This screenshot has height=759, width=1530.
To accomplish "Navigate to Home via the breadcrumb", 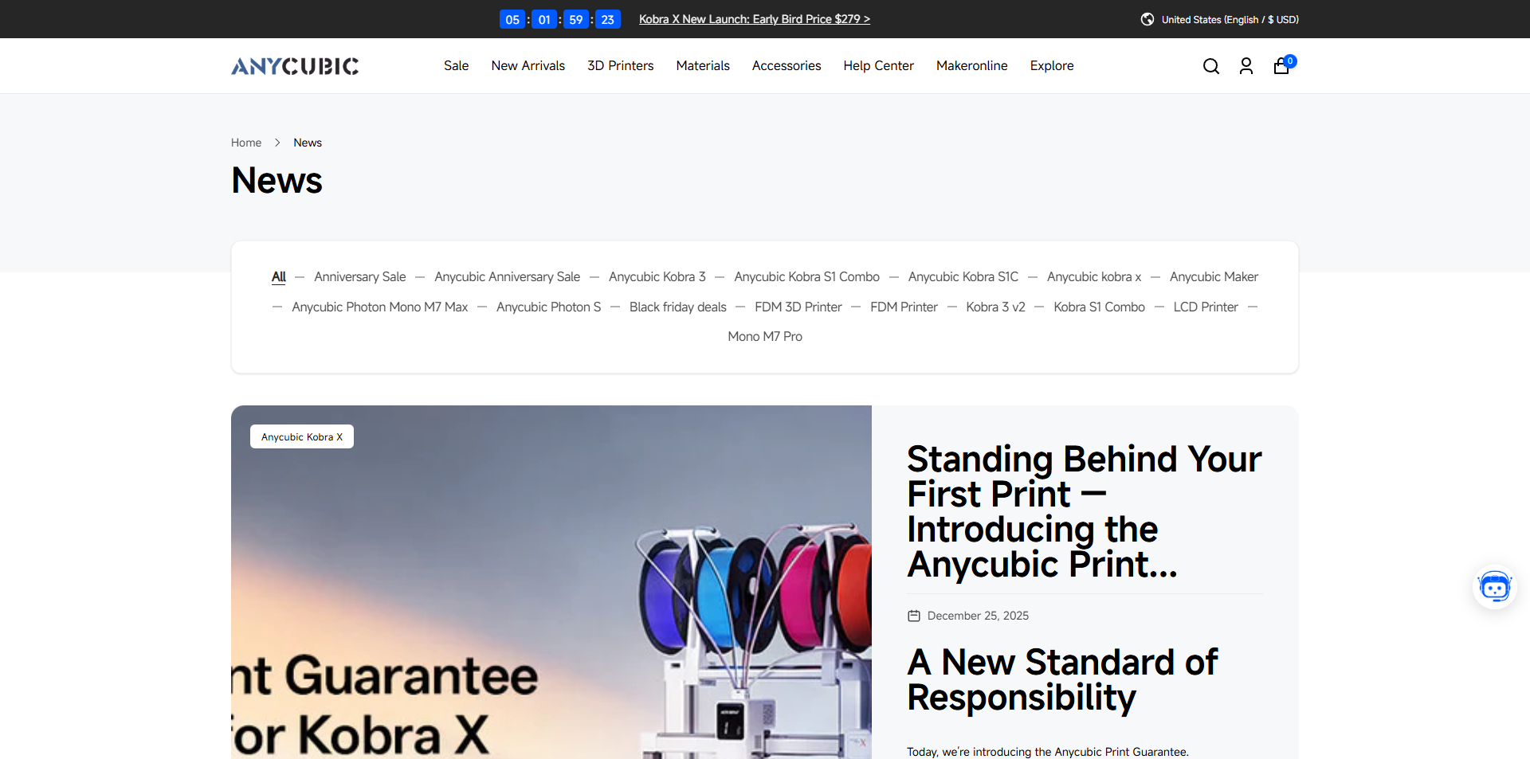I will [245, 143].
